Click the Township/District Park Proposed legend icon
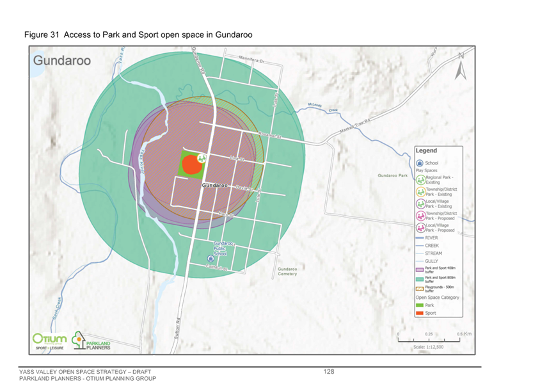Image resolution: width=556 pixels, height=384 pixels. [x=420, y=216]
